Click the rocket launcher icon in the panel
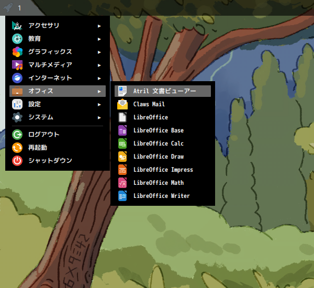Viewport: 314px width, 288px height. pyautogui.click(x=8, y=8)
